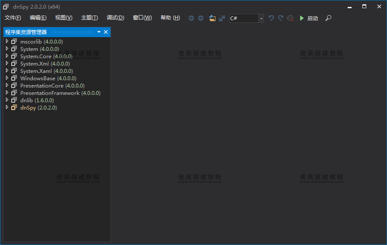Click the open file folder icon
Image resolution: width=387 pixels, height=245 pixels.
(212, 18)
